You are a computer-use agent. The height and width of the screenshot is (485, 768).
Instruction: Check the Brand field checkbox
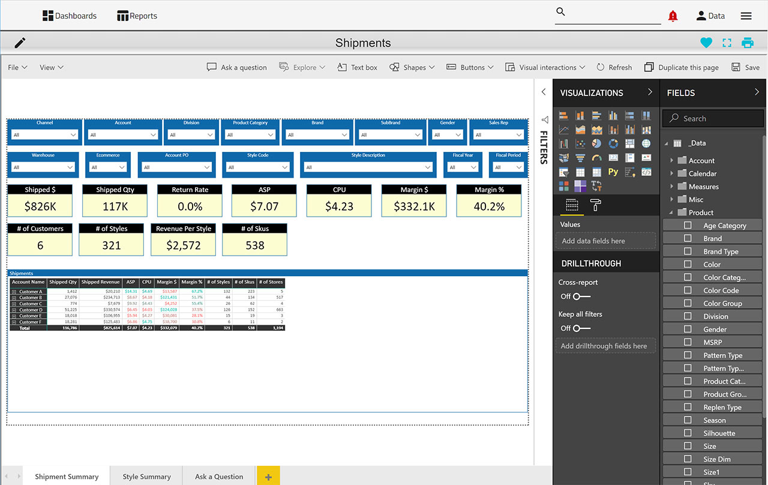coord(688,238)
